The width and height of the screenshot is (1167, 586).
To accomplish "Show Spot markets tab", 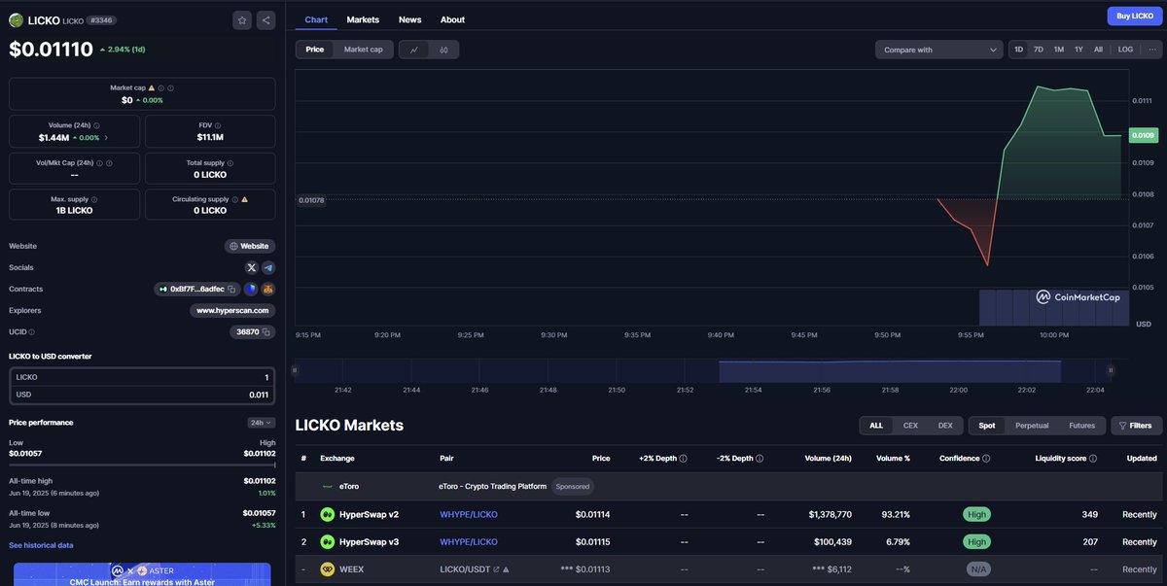I will click(987, 426).
